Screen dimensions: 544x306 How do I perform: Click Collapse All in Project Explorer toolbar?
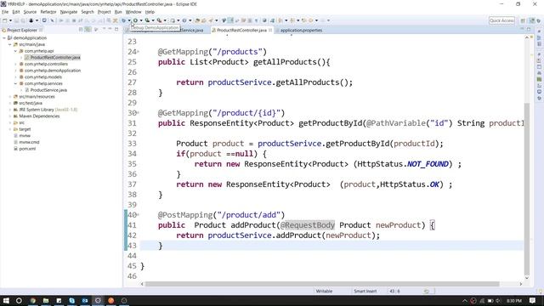pyautogui.click(x=81, y=30)
